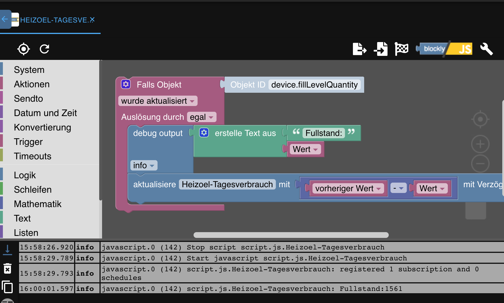504x303 pixels.
Task: Open the Schleifen block category
Action: click(33, 190)
